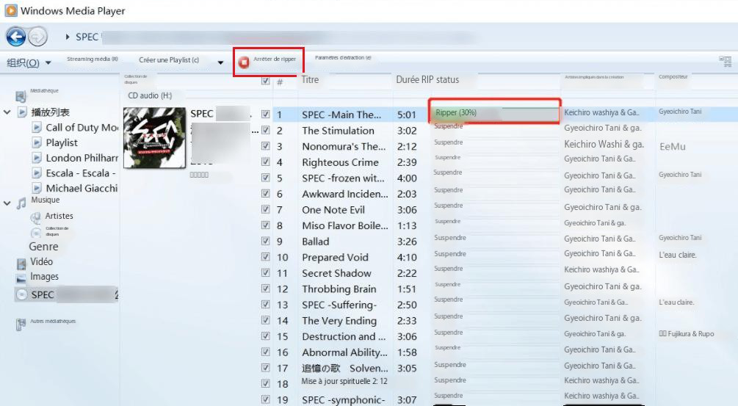The height and width of the screenshot is (406, 738).
Task: Open the 组织(O) dropdown menu
Action: tap(29, 63)
